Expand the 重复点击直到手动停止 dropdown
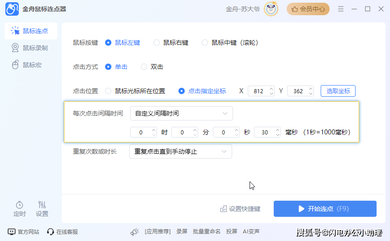The image size is (390, 241). 181,151
